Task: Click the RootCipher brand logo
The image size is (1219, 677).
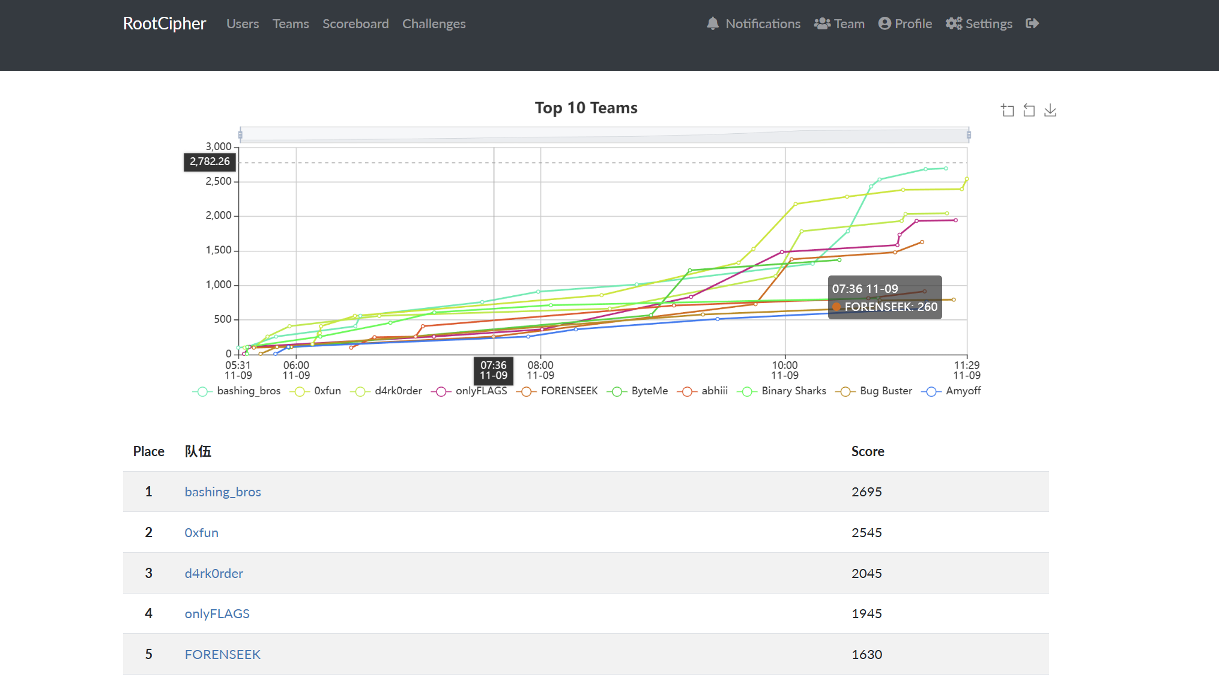Action: tap(165, 23)
